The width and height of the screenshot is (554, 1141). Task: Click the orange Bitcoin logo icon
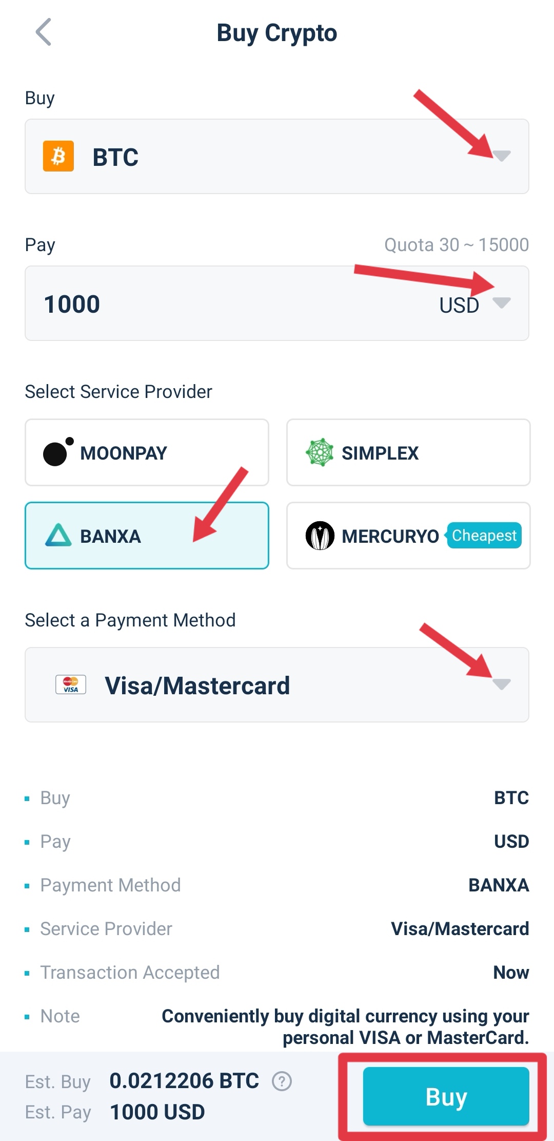click(x=58, y=156)
